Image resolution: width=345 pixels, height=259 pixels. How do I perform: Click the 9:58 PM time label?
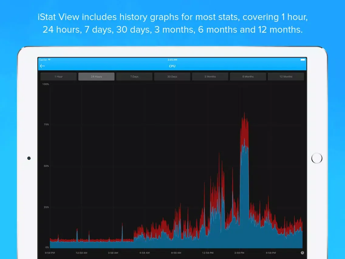click(x=50, y=253)
